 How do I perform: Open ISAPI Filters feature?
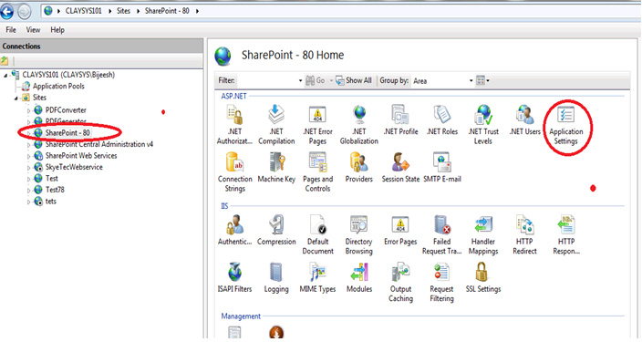point(234,278)
